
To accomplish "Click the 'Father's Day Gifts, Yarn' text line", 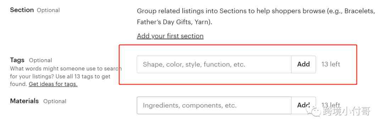I will click(174, 22).
